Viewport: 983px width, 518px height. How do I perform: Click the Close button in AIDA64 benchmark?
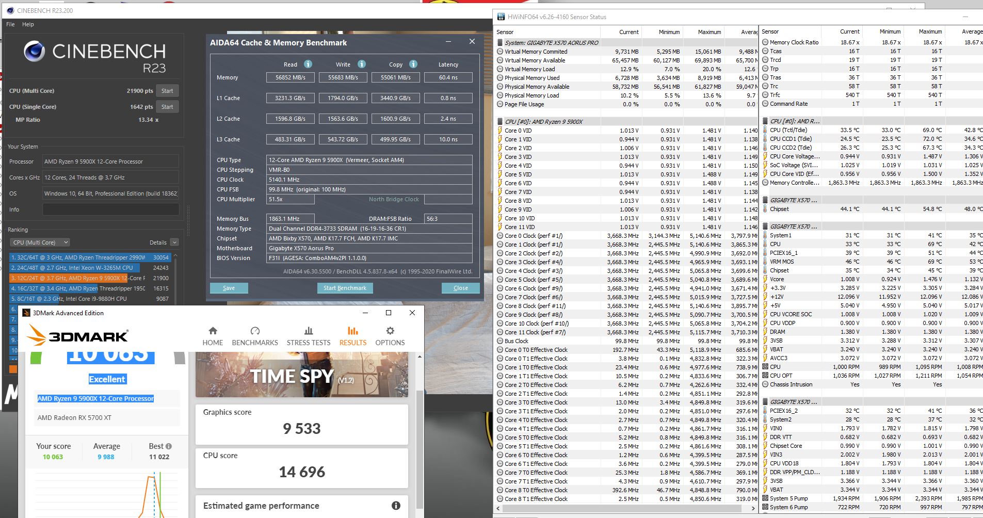pos(461,288)
